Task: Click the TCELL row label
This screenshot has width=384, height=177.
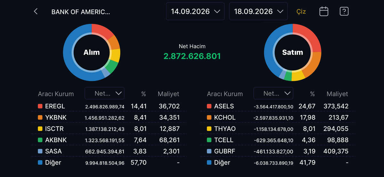Action: click(224, 140)
